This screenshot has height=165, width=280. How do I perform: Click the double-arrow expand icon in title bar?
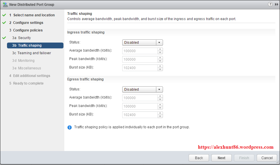(x=276, y=4)
